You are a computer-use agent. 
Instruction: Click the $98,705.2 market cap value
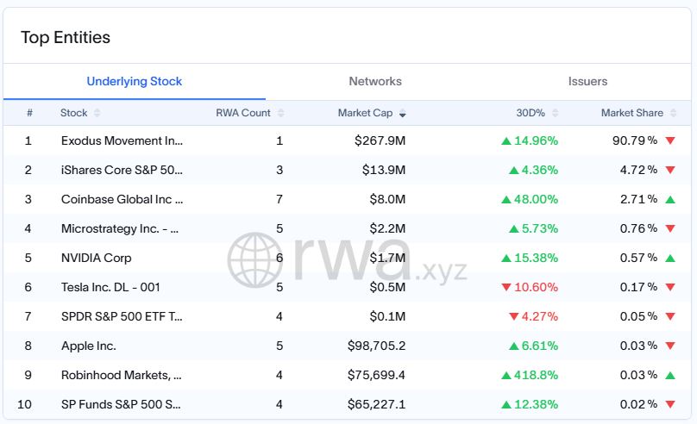376,346
